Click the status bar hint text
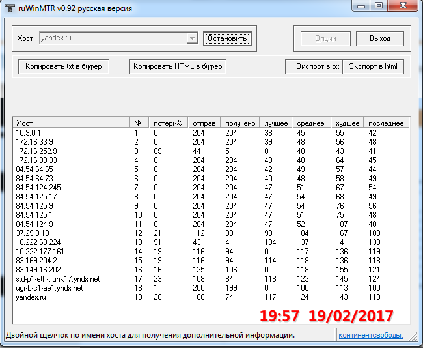Viewport: 423px width, 348px height. point(150,336)
